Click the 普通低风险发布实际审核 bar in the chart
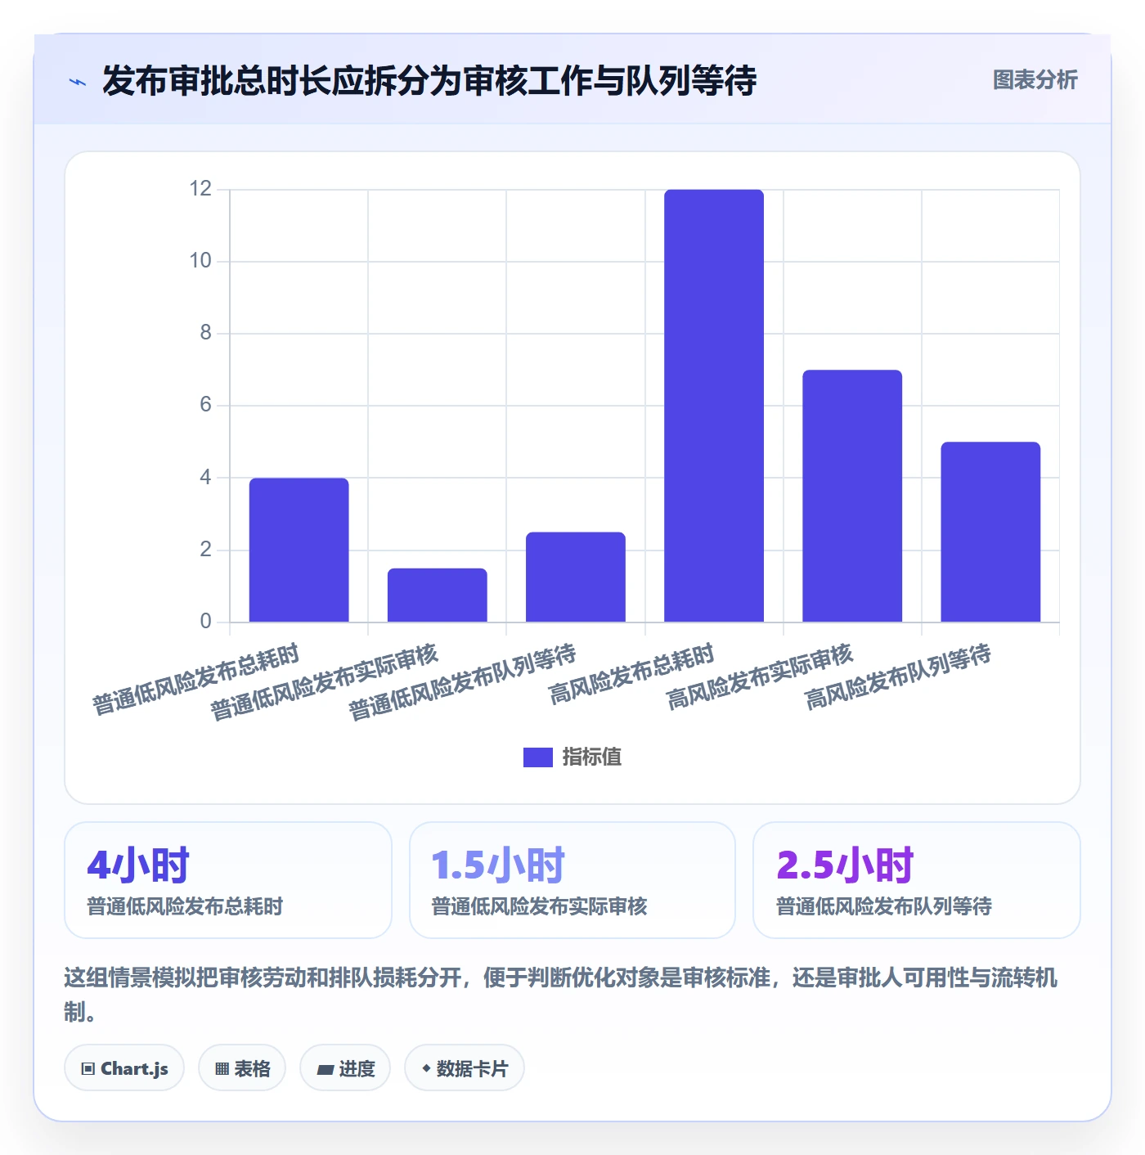This screenshot has height=1155, width=1145. pyautogui.click(x=438, y=595)
